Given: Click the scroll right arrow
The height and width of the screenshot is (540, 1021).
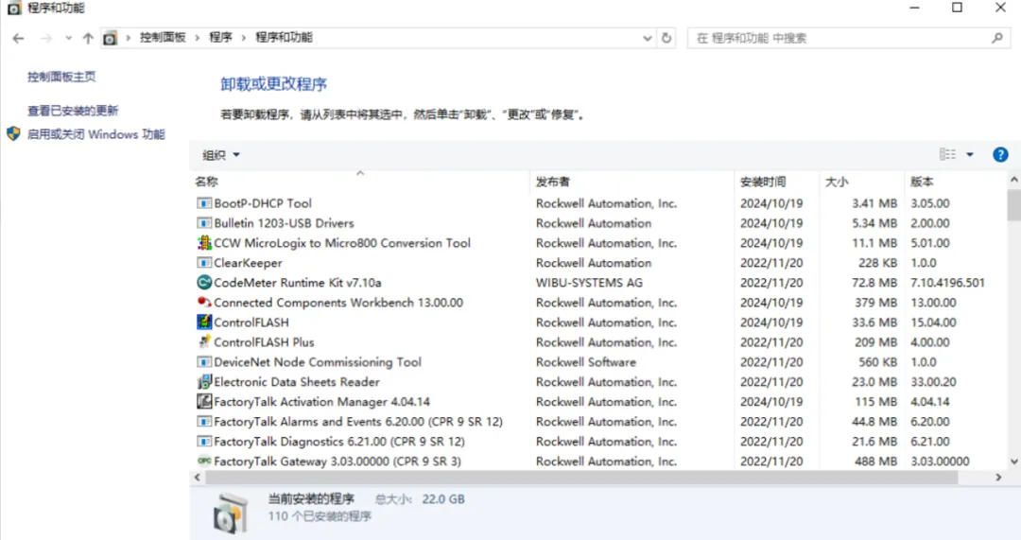Looking at the screenshot, I should point(998,478).
